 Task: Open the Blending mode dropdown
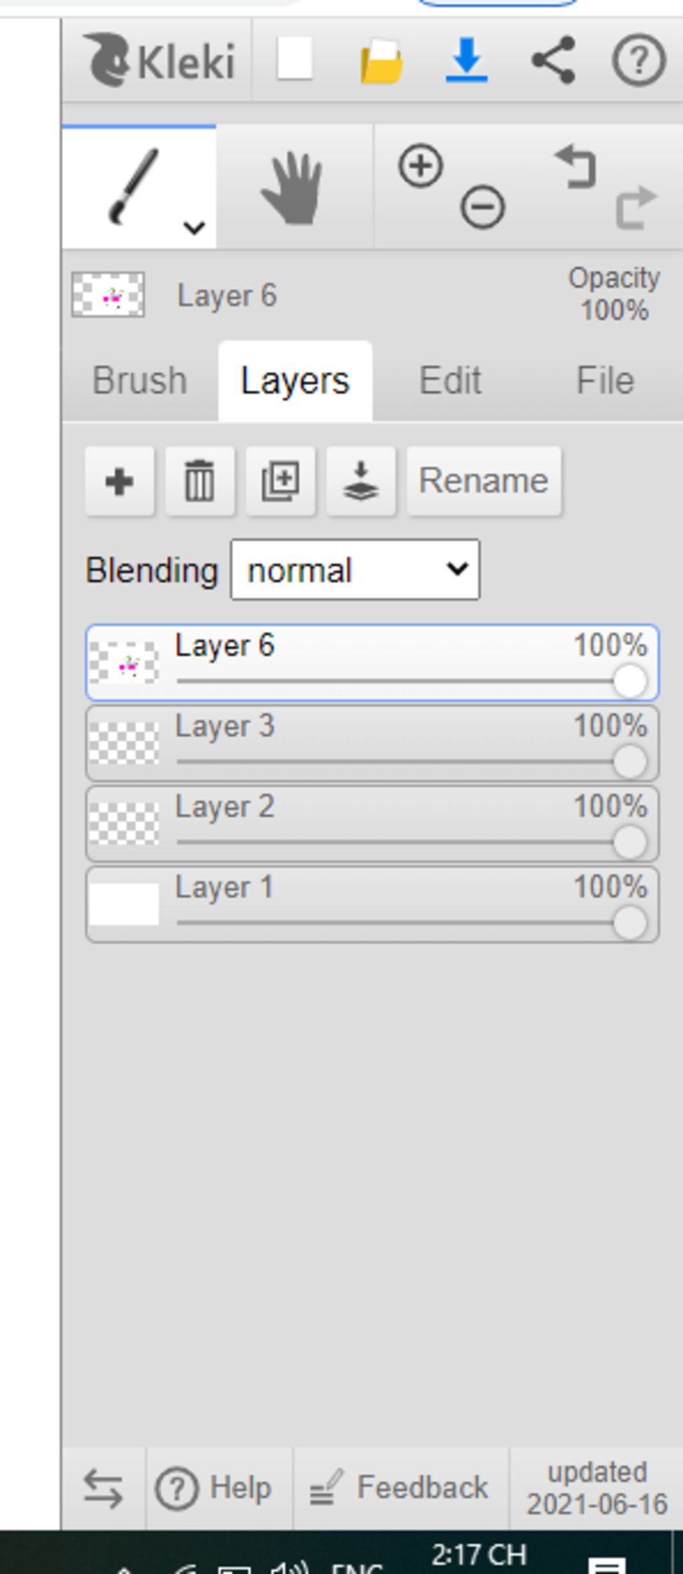click(355, 570)
